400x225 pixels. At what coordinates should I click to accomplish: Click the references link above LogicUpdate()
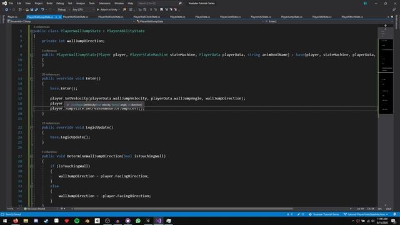tap(51, 123)
